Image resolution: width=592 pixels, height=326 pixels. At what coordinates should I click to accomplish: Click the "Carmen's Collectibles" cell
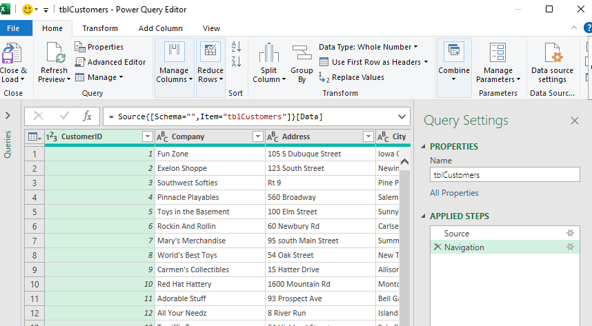pyautogui.click(x=210, y=269)
